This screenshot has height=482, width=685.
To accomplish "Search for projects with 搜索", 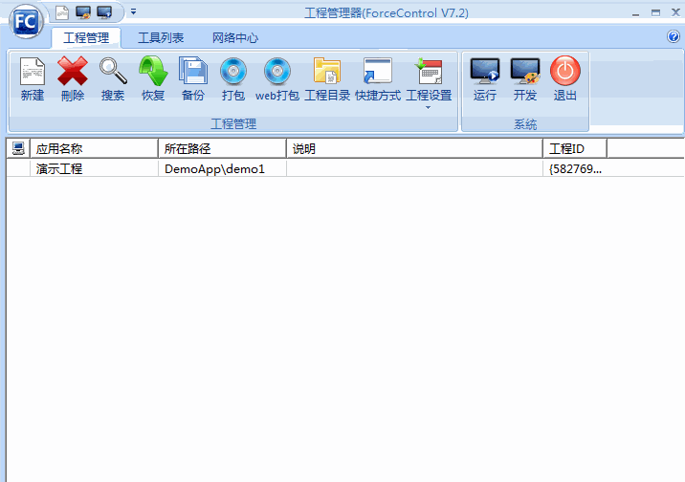I will [x=113, y=79].
